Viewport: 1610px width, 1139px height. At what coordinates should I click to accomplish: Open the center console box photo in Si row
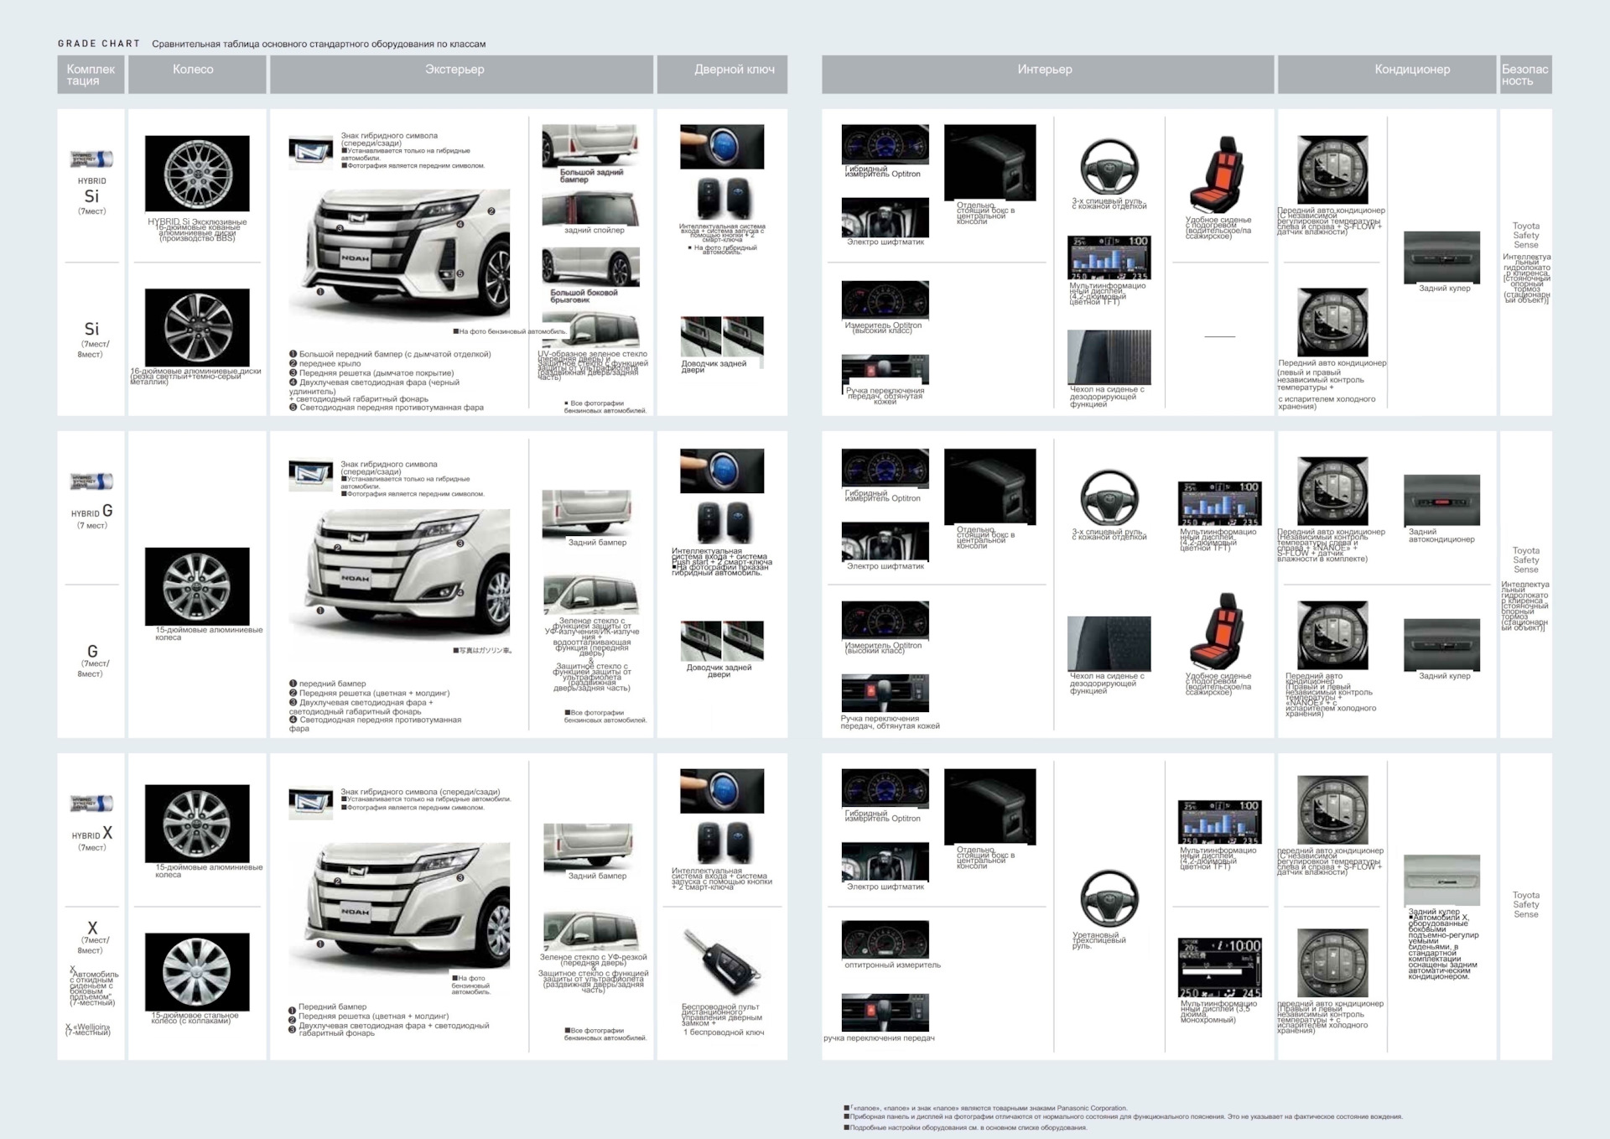coord(990,163)
